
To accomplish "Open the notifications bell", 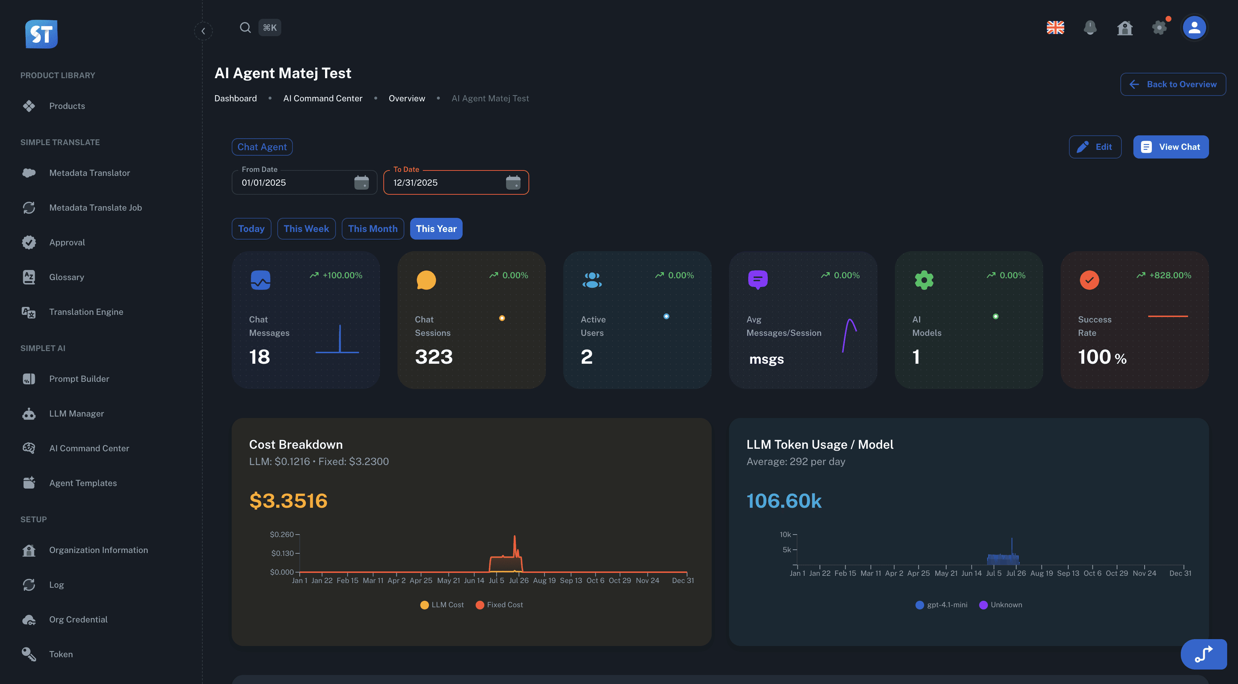I will pyautogui.click(x=1090, y=28).
